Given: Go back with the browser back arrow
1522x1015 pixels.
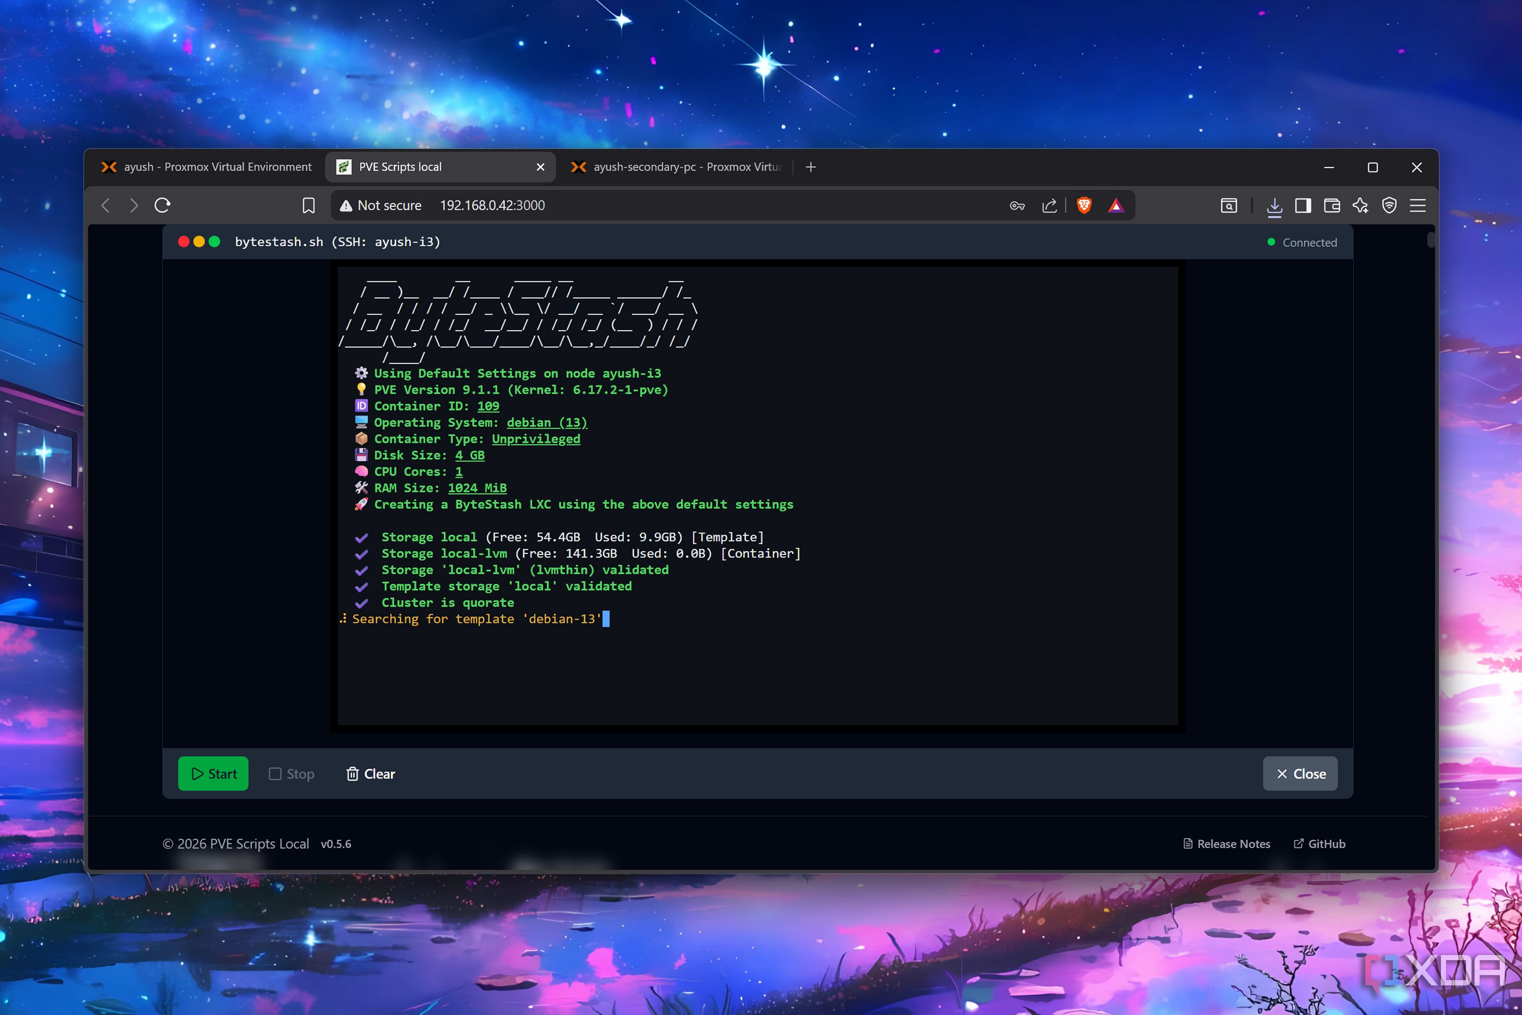Looking at the screenshot, I should [x=106, y=205].
